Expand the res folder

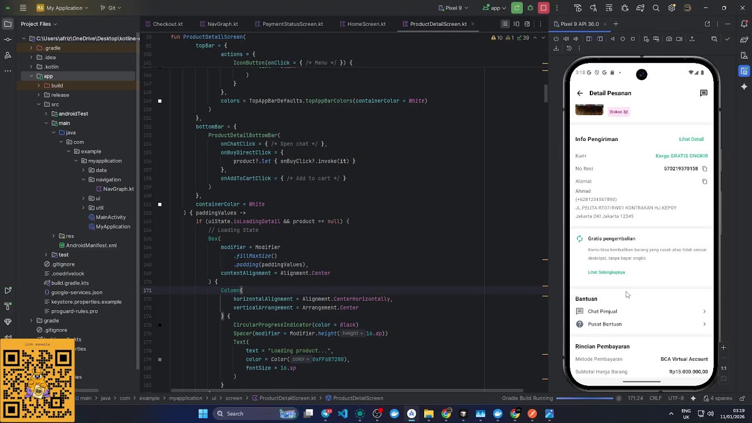pyautogui.click(x=53, y=236)
